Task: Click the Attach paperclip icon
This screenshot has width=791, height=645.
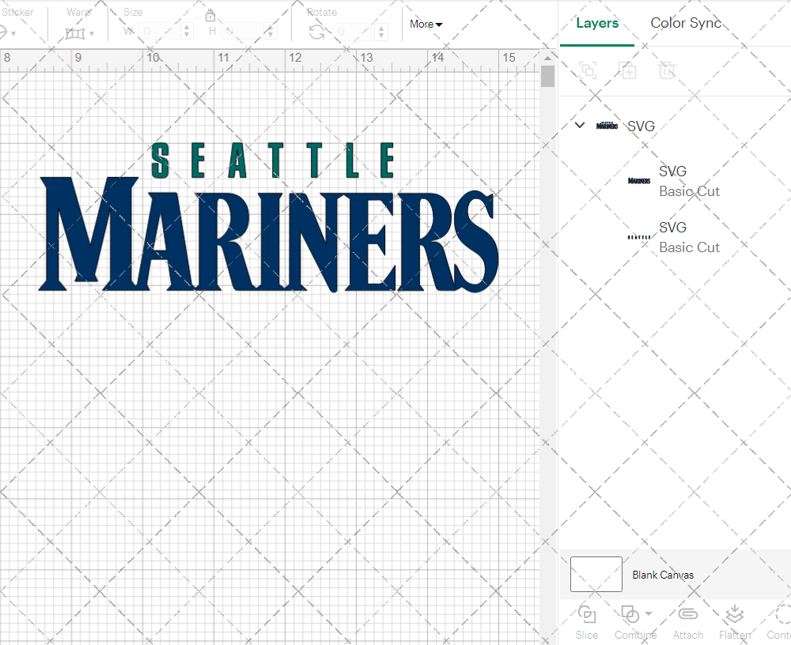Action: point(687,614)
